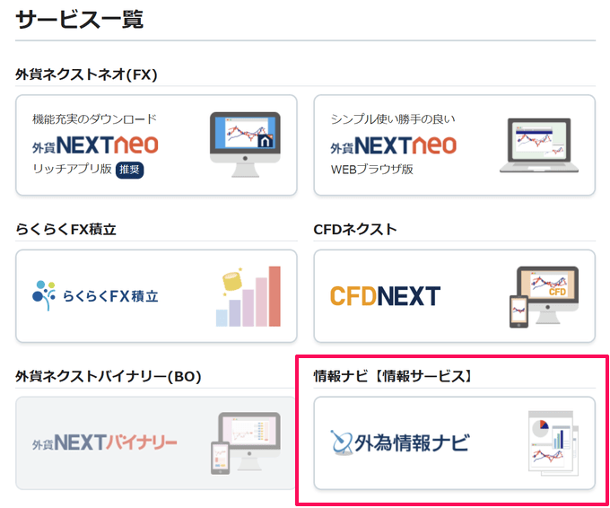Open the らくらくFX積立 card
Screen dimensions: 610x508
pos(156,296)
